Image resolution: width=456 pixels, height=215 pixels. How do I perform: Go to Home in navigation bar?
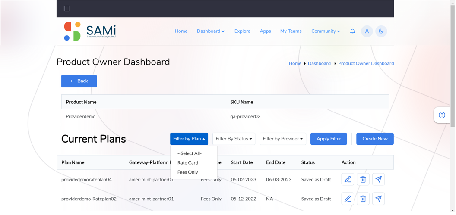click(x=181, y=31)
